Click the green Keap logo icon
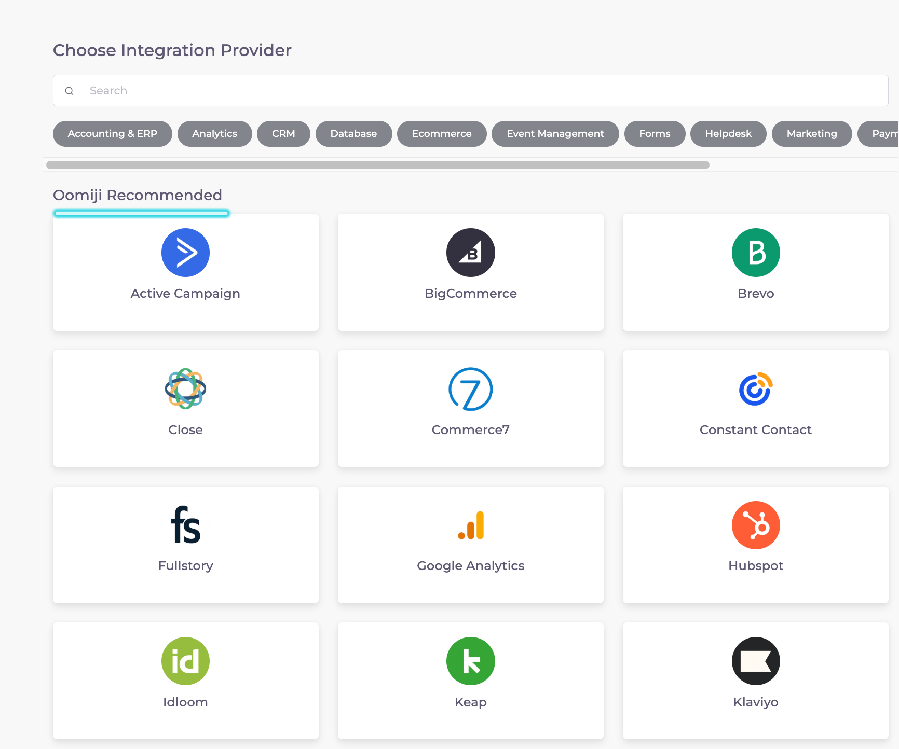The height and width of the screenshot is (749, 899). (471, 661)
